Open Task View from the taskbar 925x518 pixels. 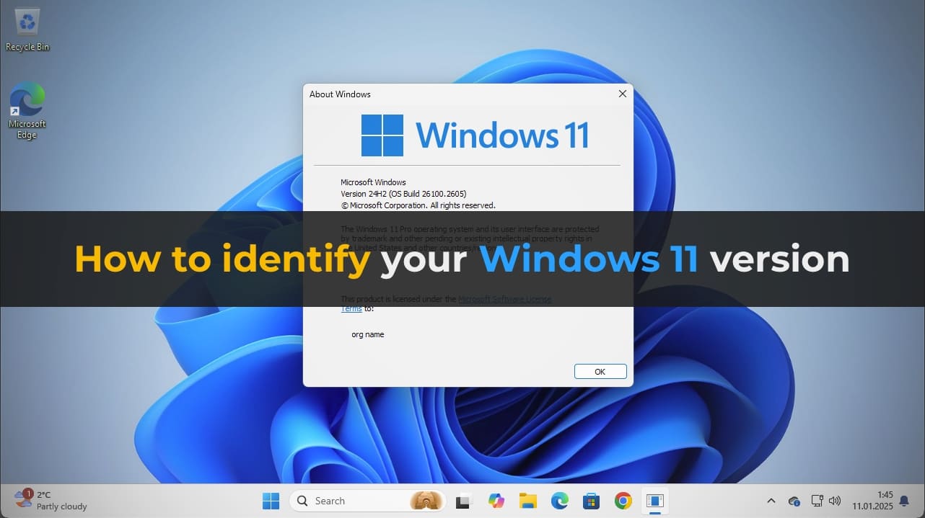464,501
